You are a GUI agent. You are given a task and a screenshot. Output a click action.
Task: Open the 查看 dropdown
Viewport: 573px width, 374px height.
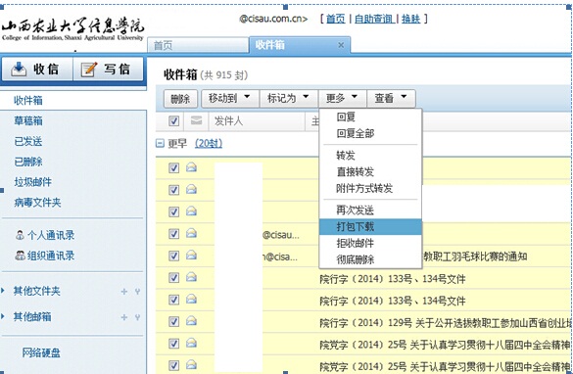pos(391,98)
